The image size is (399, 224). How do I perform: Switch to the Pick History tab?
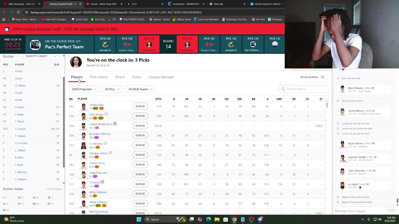pyautogui.click(x=99, y=77)
